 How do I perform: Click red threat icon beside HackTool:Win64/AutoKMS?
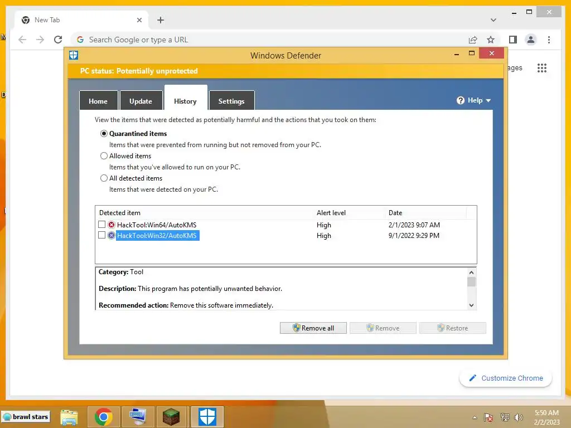pyautogui.click(x=112, y=225)
